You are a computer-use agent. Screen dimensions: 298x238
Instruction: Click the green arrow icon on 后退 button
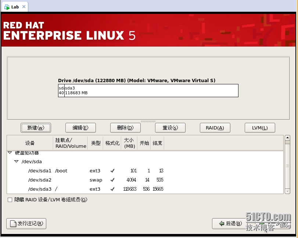click(x=222, y=224)
